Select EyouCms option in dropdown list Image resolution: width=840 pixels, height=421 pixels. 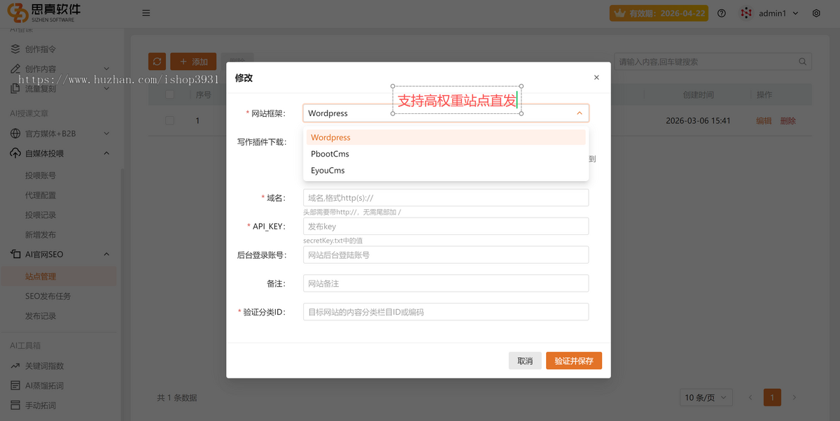446,171
